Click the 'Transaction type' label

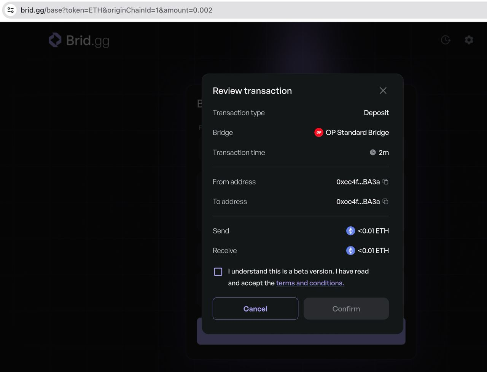(x=239, y=113)
